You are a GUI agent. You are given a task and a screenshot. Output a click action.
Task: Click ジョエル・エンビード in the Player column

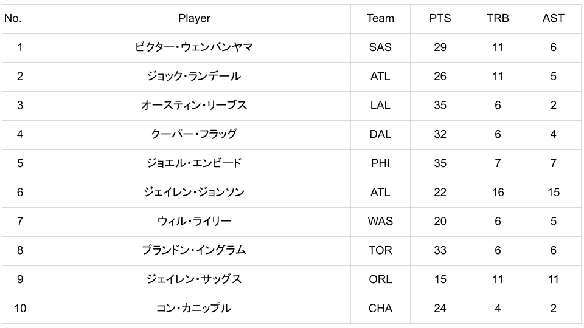click(x=194, y=163)
